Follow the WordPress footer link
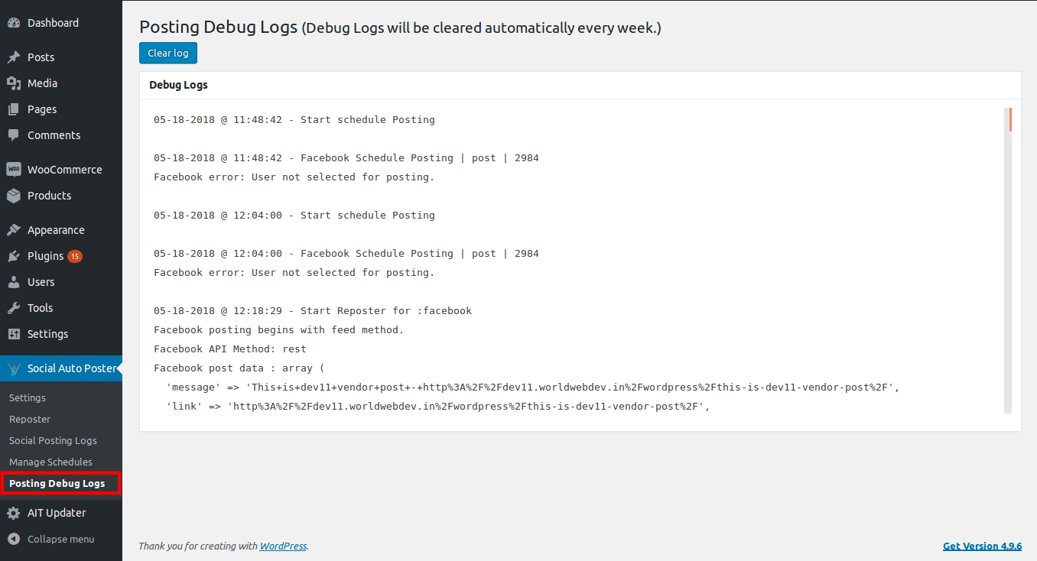Screen dimensions: 1037x561 tap(283, 546)
